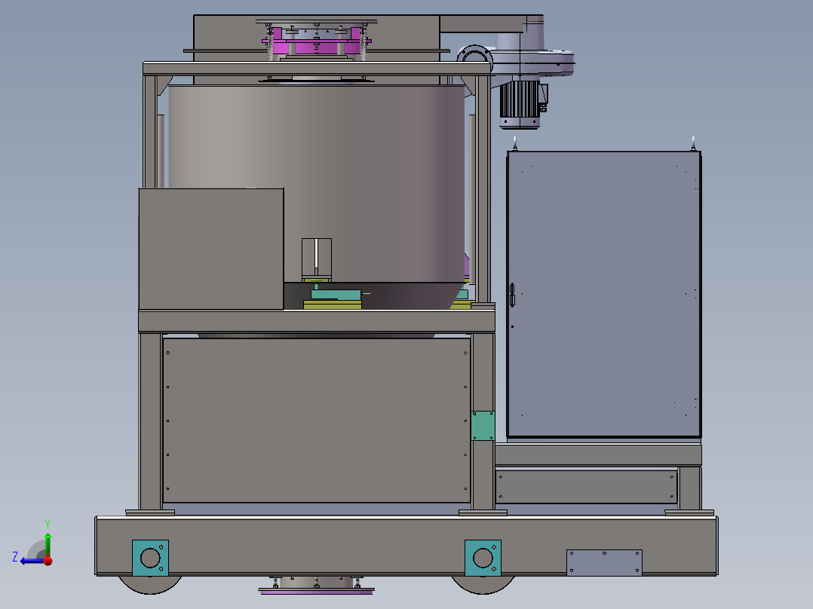Select the large lower front panel with bolts
Image resolution: width=813 pixels, height=609 pixels.
tap(317, 421)
